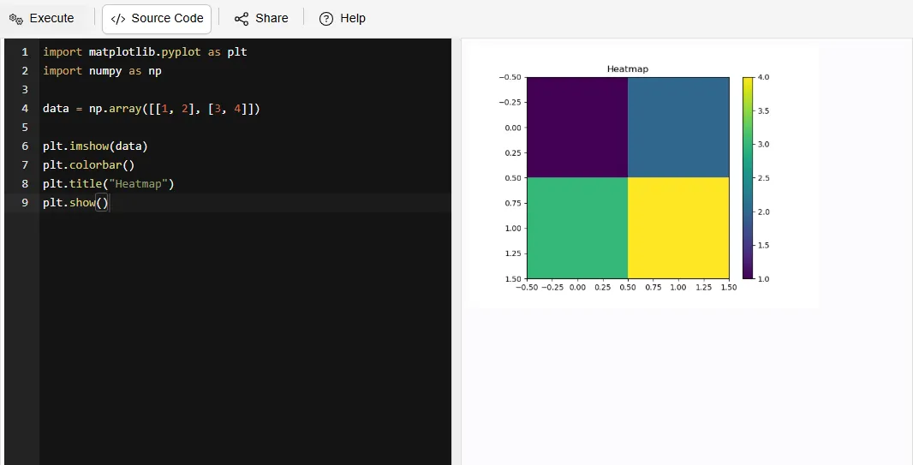Click the 'plt.show()' code line
Screen dimensions: 913x465
[75, 203]
